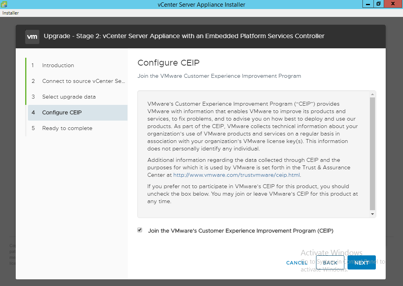Click the NEXT button
Viewport: 403px width, 286px height.
tap(361, 262)
